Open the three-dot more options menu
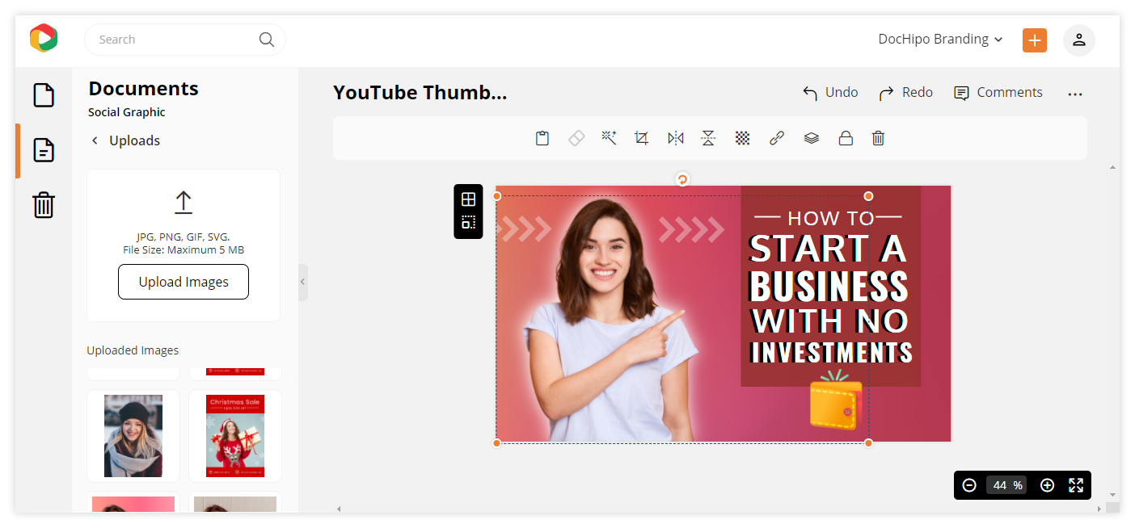The image size is (1135, 528). (x=1074, y=94)
